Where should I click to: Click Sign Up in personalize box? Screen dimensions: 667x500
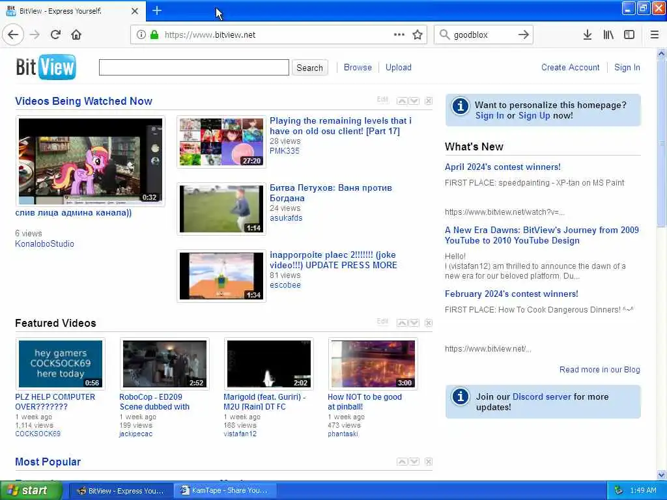point(534,116)
